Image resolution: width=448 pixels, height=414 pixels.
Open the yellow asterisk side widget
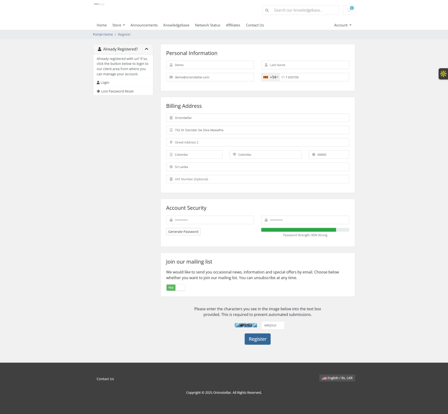pyautogui.click(x=443, y=74)
